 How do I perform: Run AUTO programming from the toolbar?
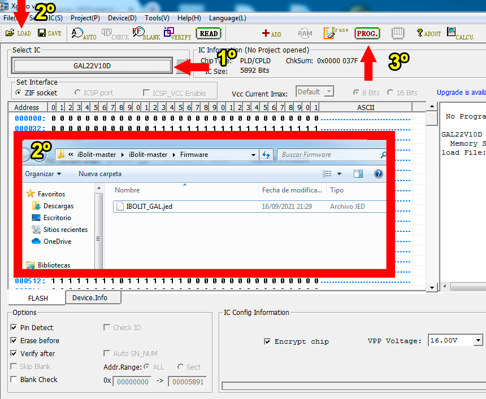click(84, 33)
